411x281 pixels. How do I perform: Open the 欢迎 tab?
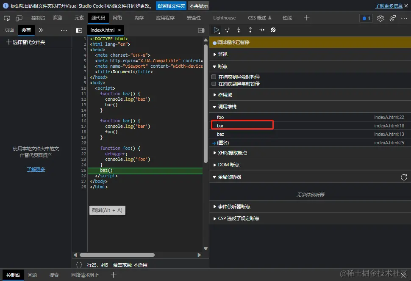[57, 18]
